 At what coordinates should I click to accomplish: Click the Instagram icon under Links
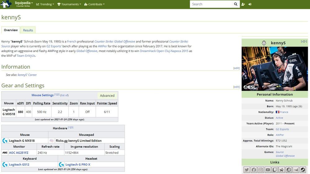[x=261, y=170]
